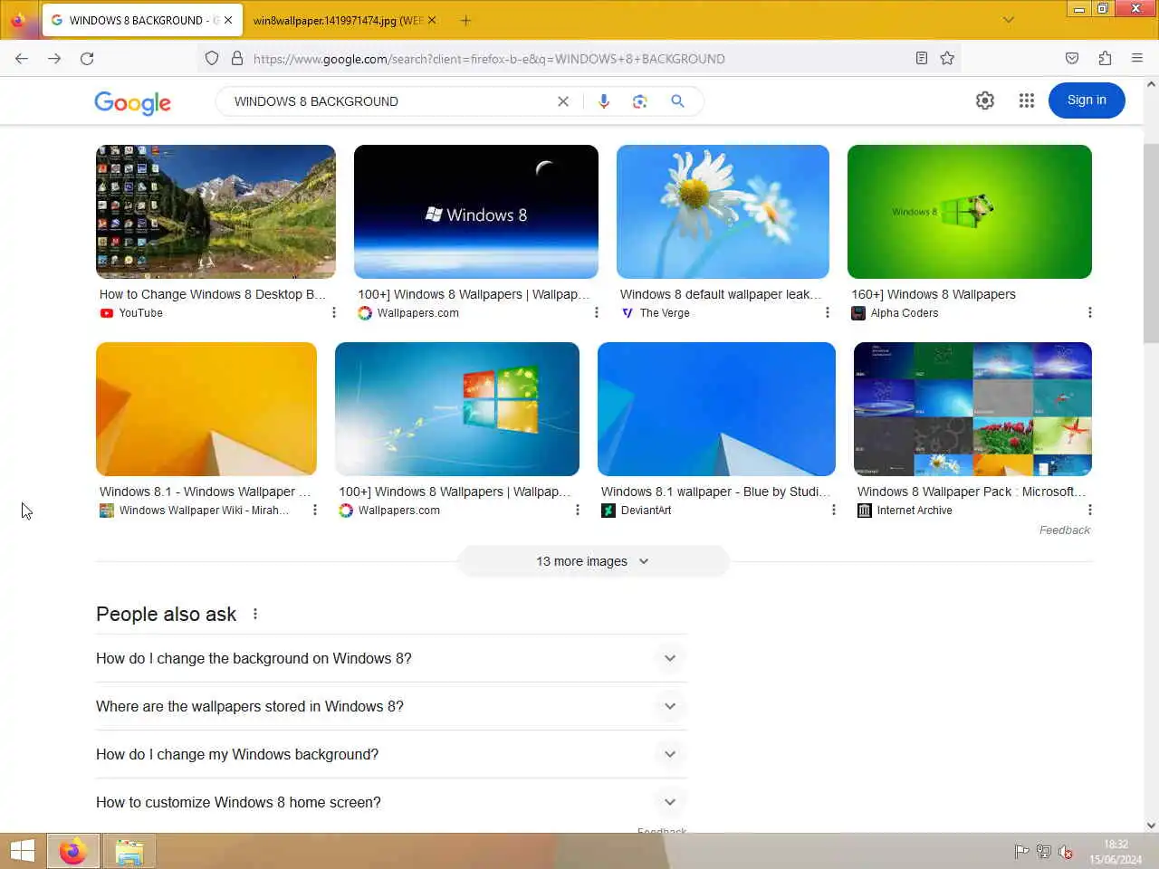The height and width of the screenshot is (869, 1159).
Task: Switch to Firefox on the taskbar
Action: tap(72, 851)
